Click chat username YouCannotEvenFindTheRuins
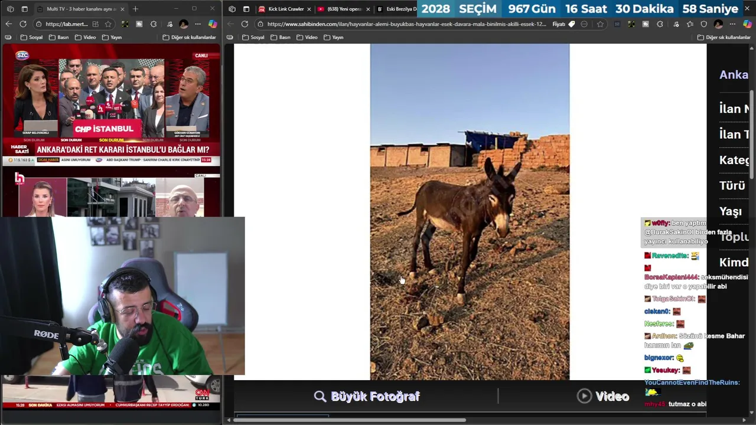Image resolution: width=756 pixels, height=425 pixels. 691,382
